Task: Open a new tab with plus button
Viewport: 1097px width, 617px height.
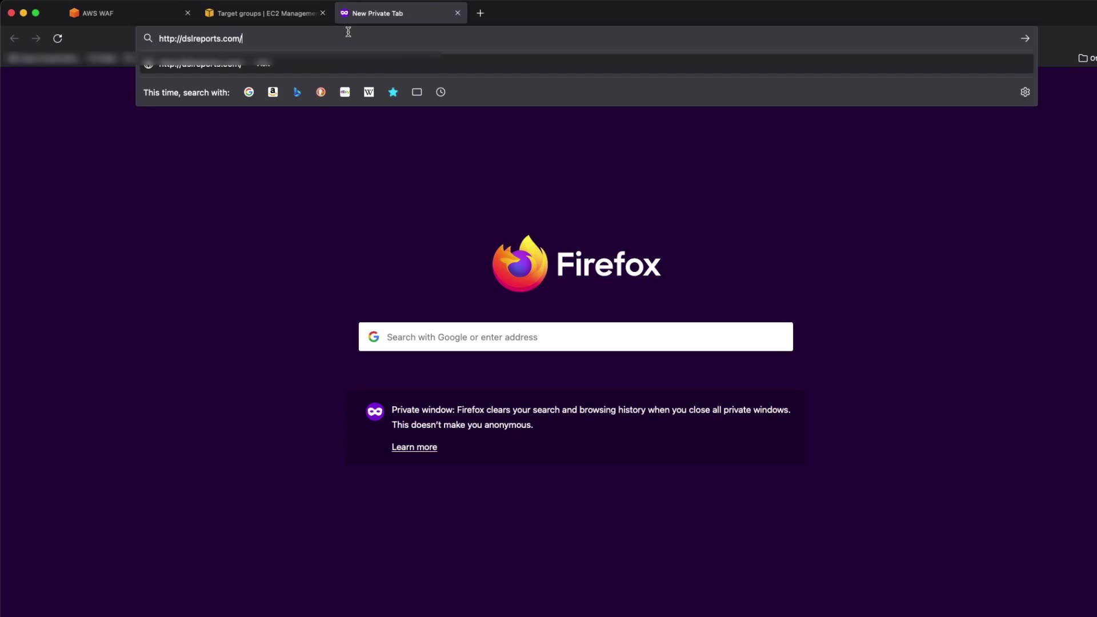Action: pos(481,13)
